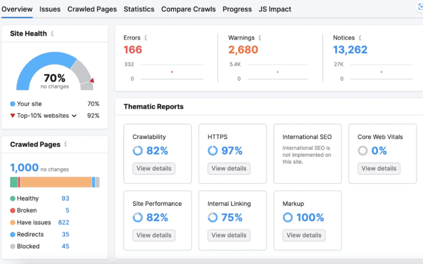This screenshot has width=423, height=264.
Task: Expand the Top-10% websites dropdown
Action: pos(74,116)
